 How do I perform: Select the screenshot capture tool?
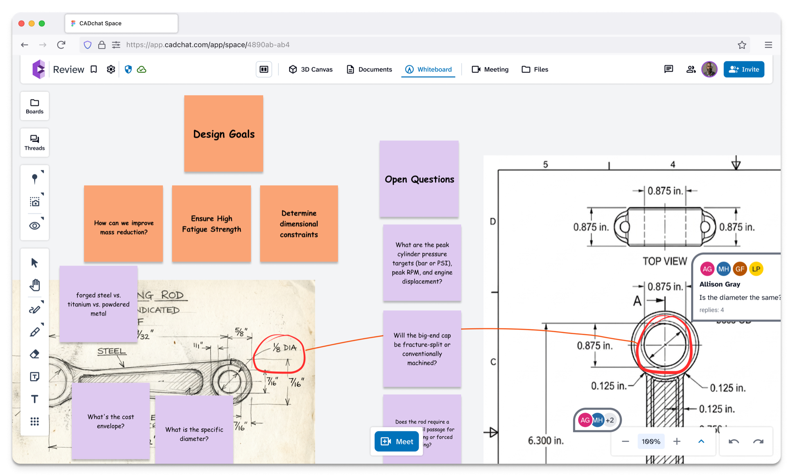(x=35, y=202)
